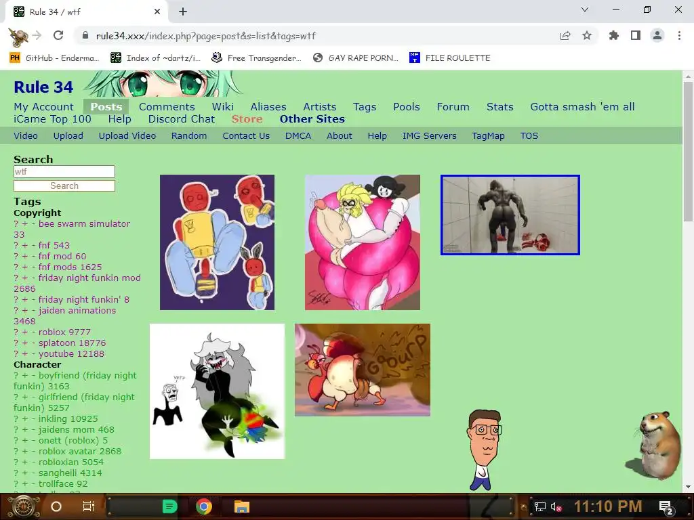694x520 pixels.
Task: Open the 'Index of ~dartz/i...' bookmark
Action: (156, 58)
